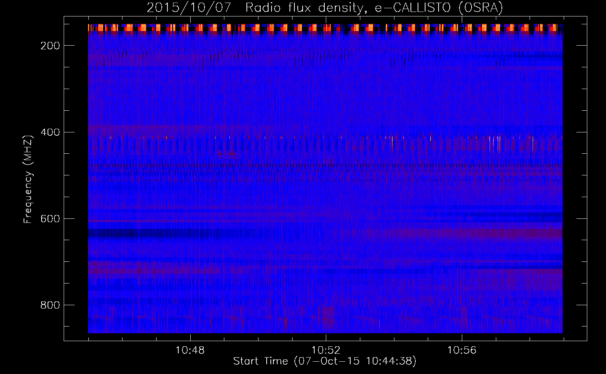The height and width of the screenshot is (374, 606).
Task: Click the 10:52 time tick label
Action: (326, 350)
